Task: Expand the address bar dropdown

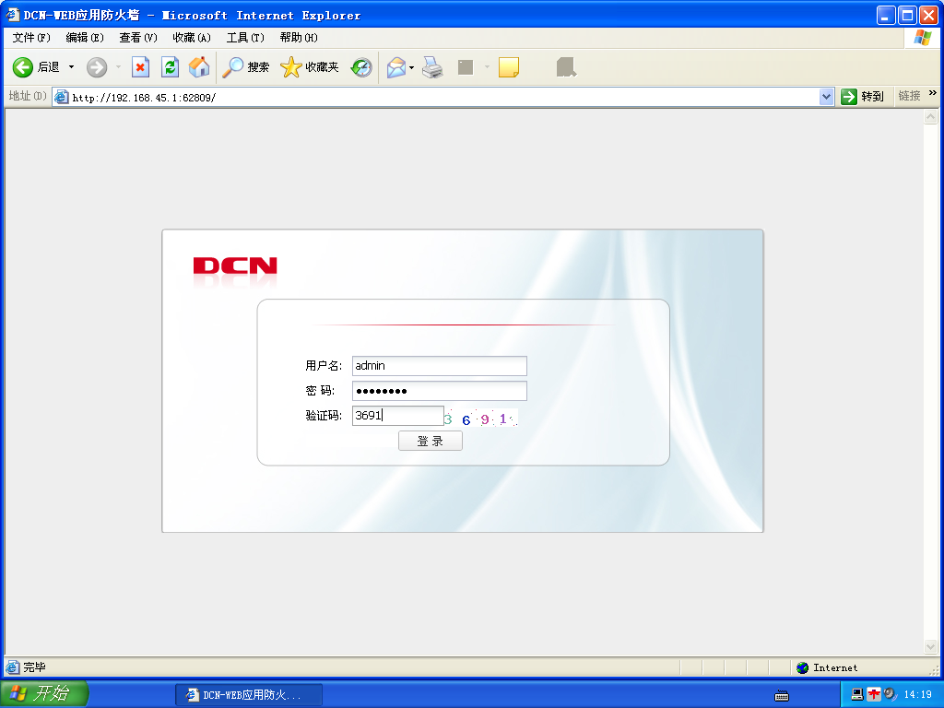Action: pos(827,97)
